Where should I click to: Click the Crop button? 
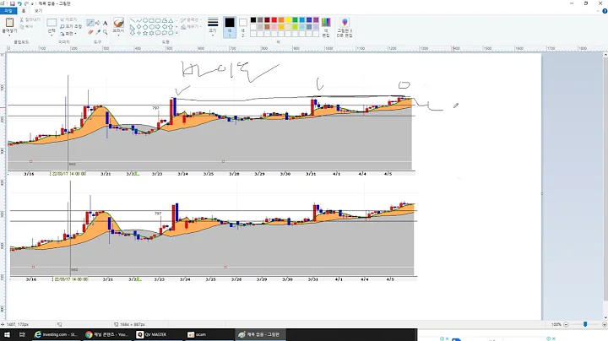68,19
